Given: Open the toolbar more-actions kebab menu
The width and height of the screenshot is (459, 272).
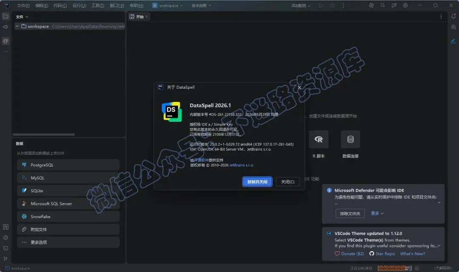Looking at the screenshot, I should coord(343,5).
